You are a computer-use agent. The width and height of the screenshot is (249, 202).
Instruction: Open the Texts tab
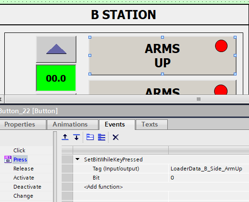click(x=150, y=124)
